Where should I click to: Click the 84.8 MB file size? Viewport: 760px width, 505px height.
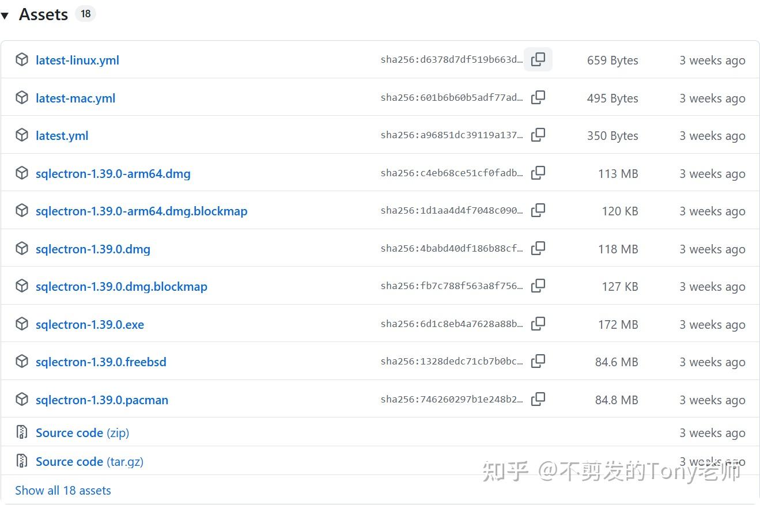pyautogui.click(x=617, y=400)
